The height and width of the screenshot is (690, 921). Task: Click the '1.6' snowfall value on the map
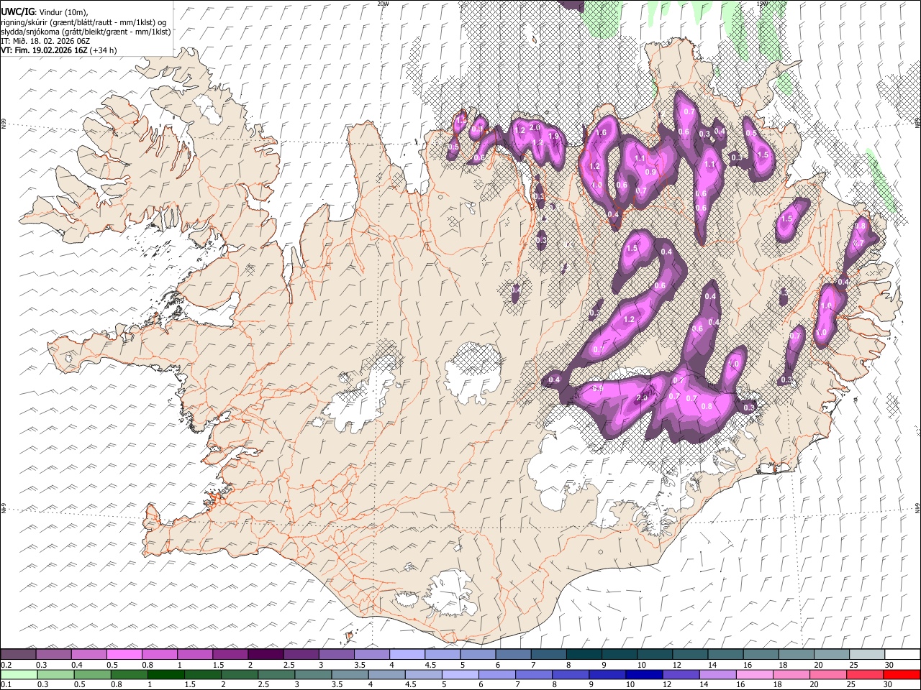click(x=602, y=132)
